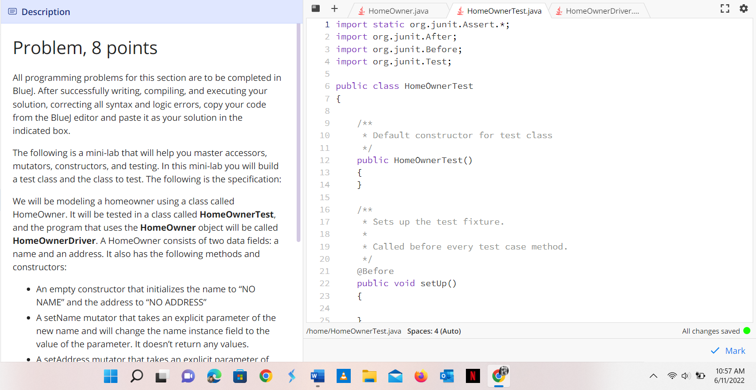Click the Mark button to submit
Image resolution: width=756 pixels, height=390 pixels.
point(728,351)
